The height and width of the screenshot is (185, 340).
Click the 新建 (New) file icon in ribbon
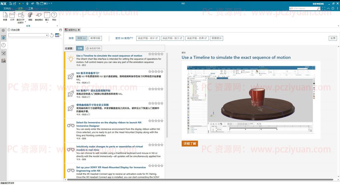pos(5,15)
